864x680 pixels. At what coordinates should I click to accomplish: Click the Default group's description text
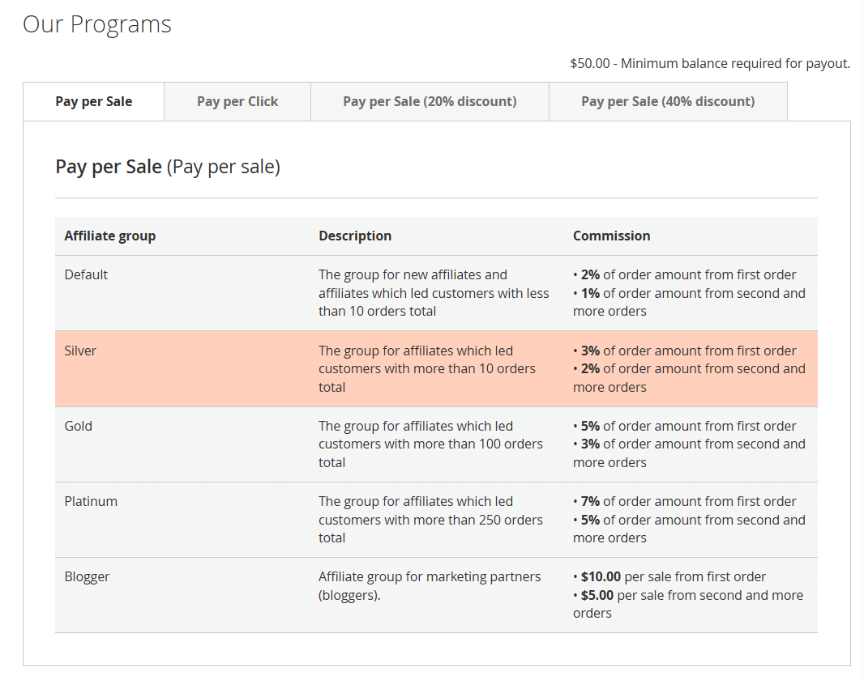click(x=434, y=292)
